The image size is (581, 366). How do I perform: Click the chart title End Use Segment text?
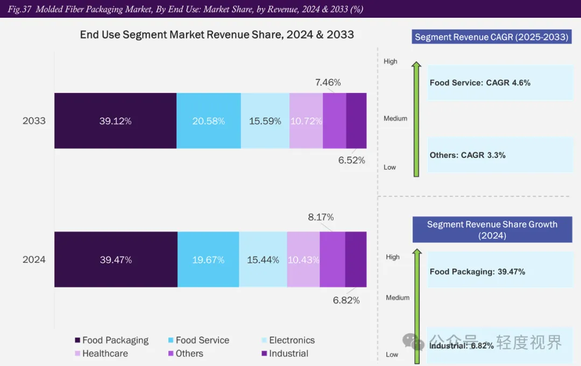pyautogui.click(x=217, y=35)
